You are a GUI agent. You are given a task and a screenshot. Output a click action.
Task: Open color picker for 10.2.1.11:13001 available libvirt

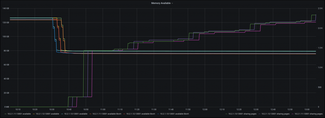click(x=90, y=114)
